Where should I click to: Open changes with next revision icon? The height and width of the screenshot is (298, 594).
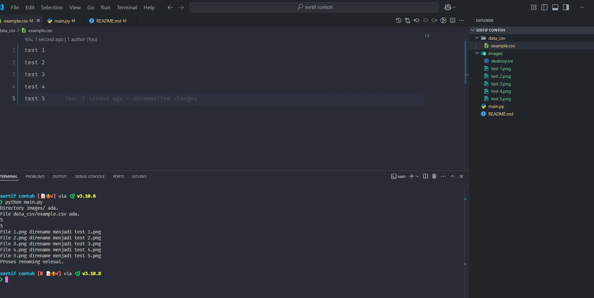tap(435, 21)
